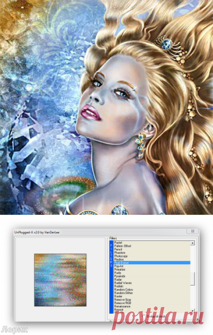Click the filter list scroll-down arrow
This screenshot has height=335, width=213.
pyautogui.click(x=193, y=311)
